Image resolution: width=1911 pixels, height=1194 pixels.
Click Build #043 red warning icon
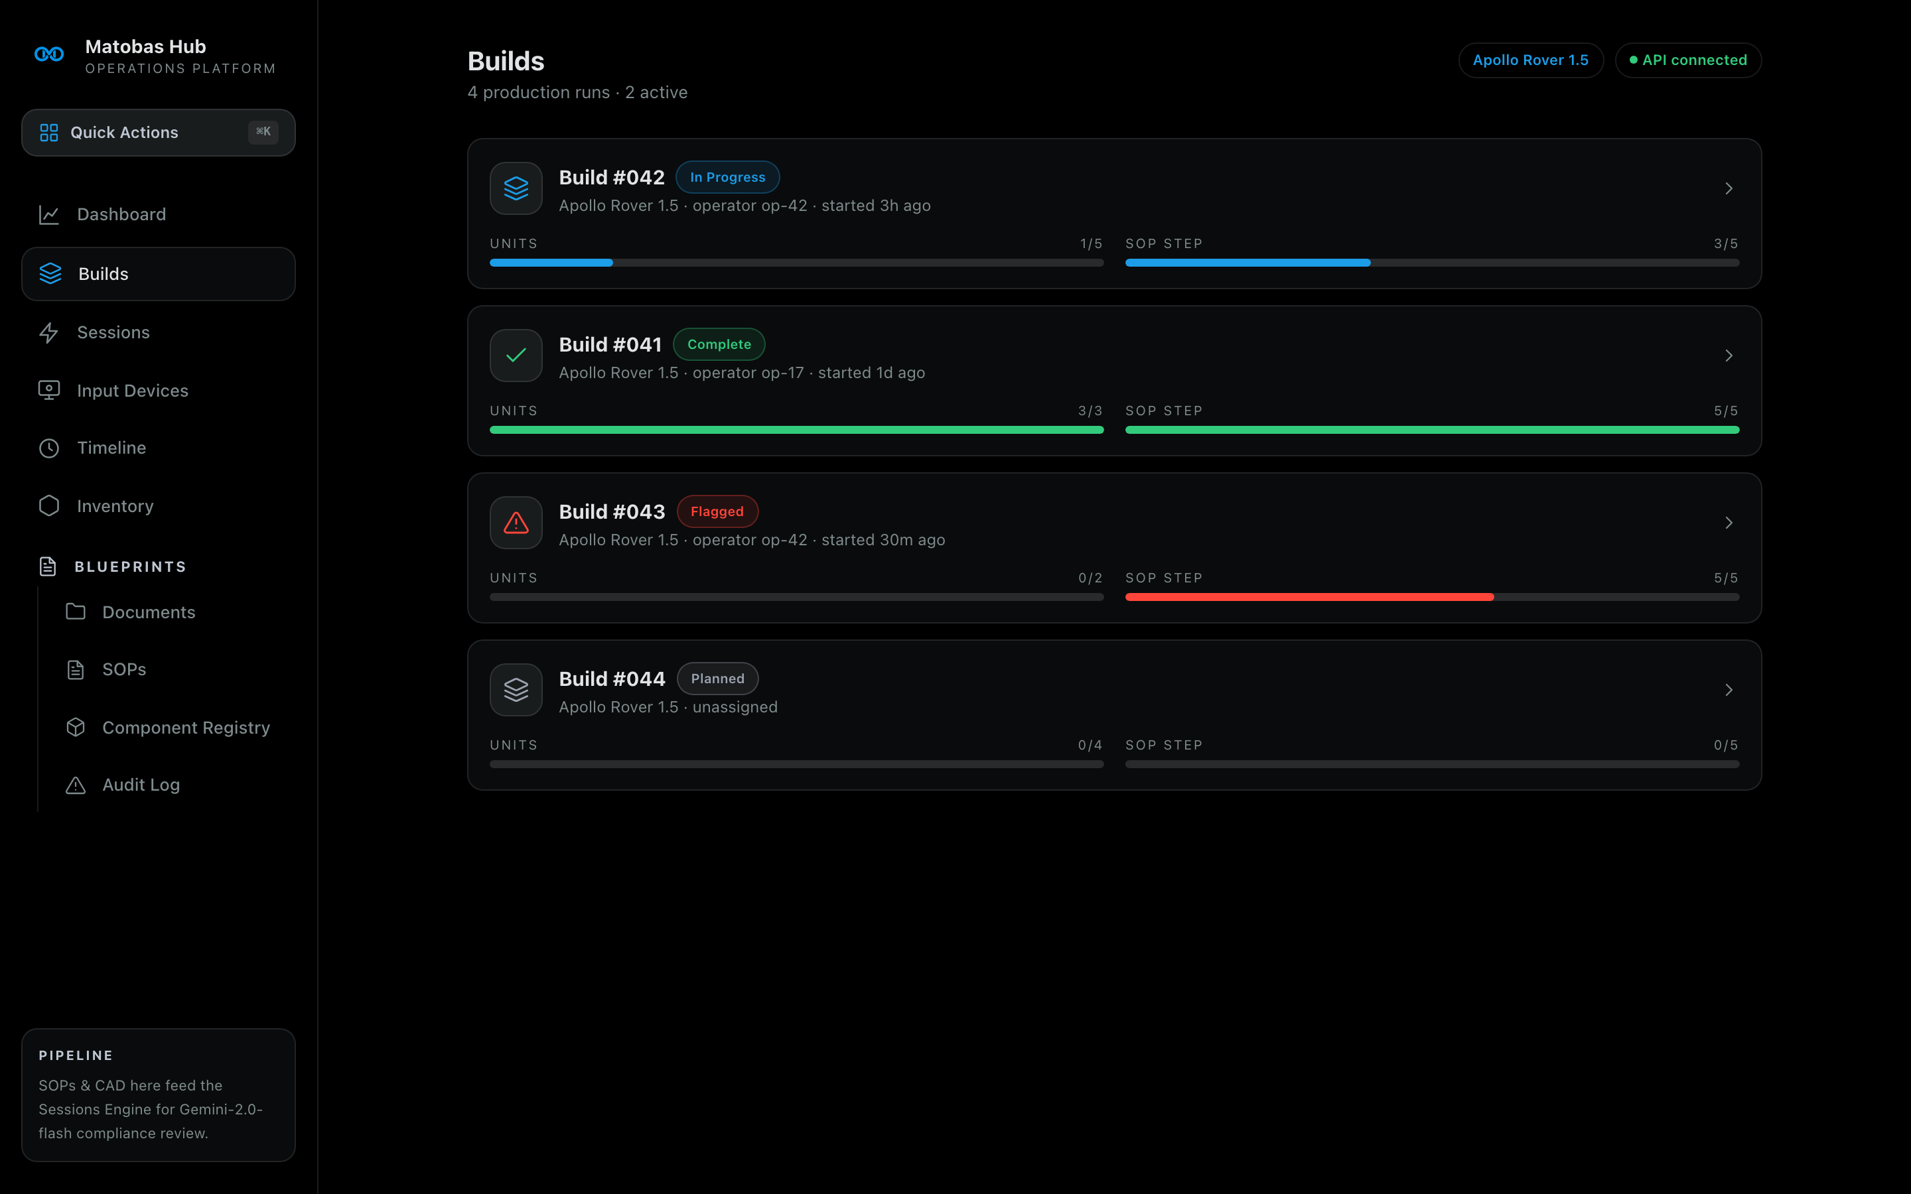pos(516,523)
